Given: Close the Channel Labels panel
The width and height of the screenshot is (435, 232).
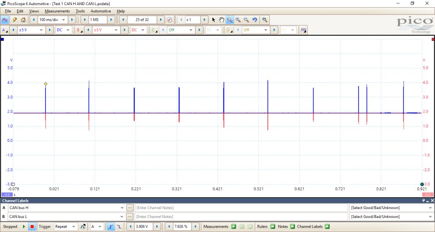Looking at the screenshot, I should (432, 201).
